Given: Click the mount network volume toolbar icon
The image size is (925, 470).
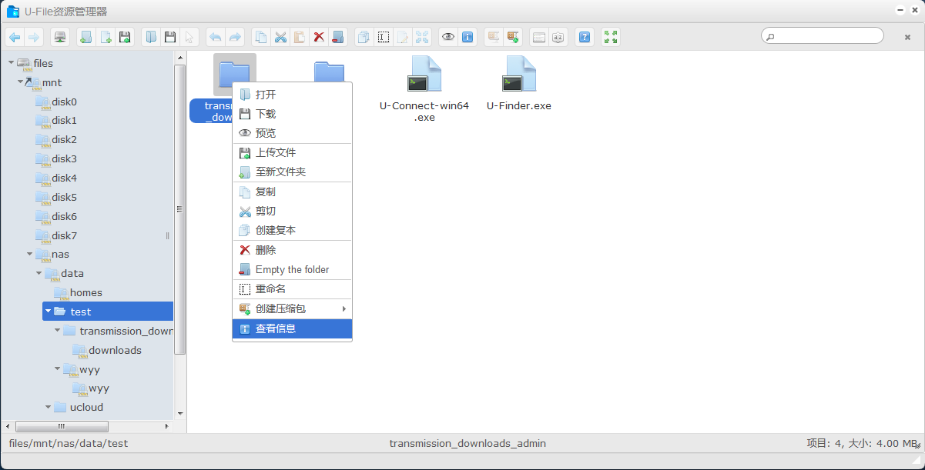Looking at the screenshot, I should click(60, 37).
